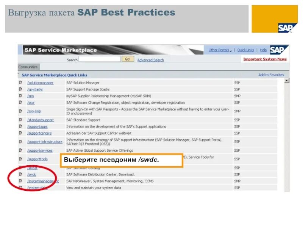Viewport: 303px width, 227px height.
Task: Select 'SAP Solution Manager' description text
Action: [x=83, y=83]
